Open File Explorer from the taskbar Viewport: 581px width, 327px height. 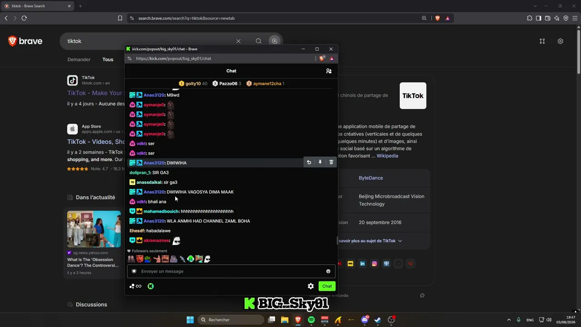285,320
